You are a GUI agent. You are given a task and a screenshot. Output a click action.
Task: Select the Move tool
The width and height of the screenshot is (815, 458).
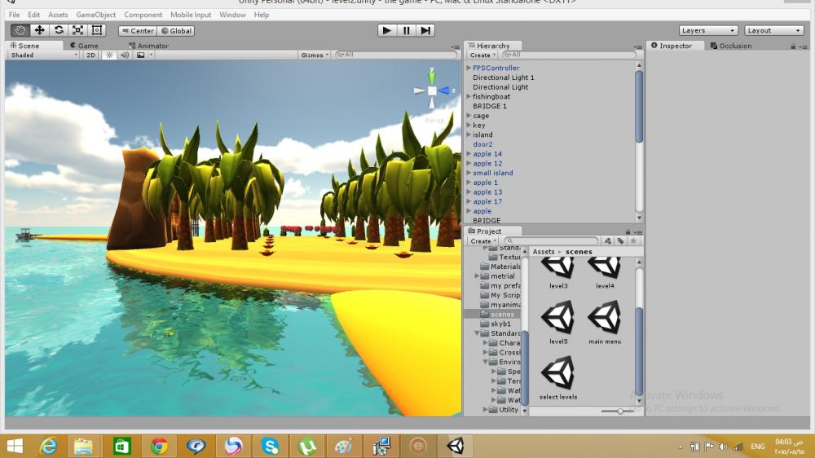[39, 31]
